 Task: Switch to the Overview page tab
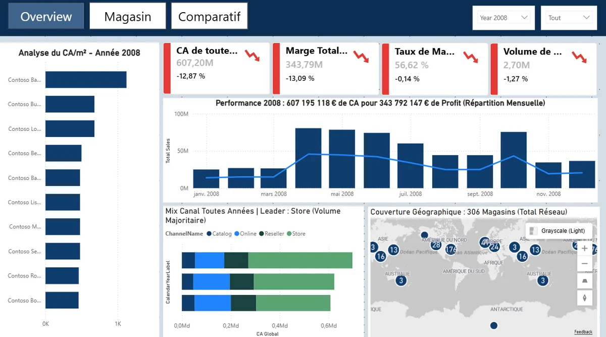click(x=46, y=16)
